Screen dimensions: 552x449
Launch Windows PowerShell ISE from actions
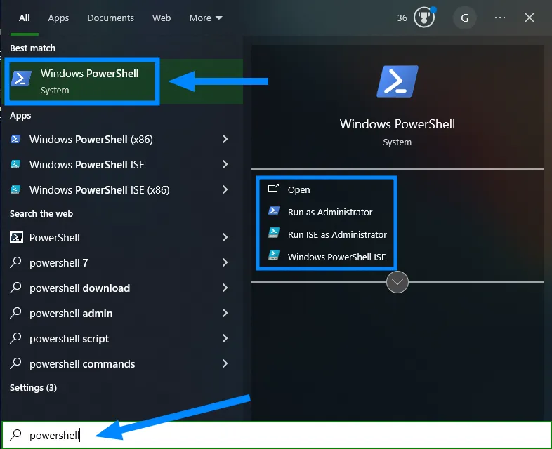[336, 257]
